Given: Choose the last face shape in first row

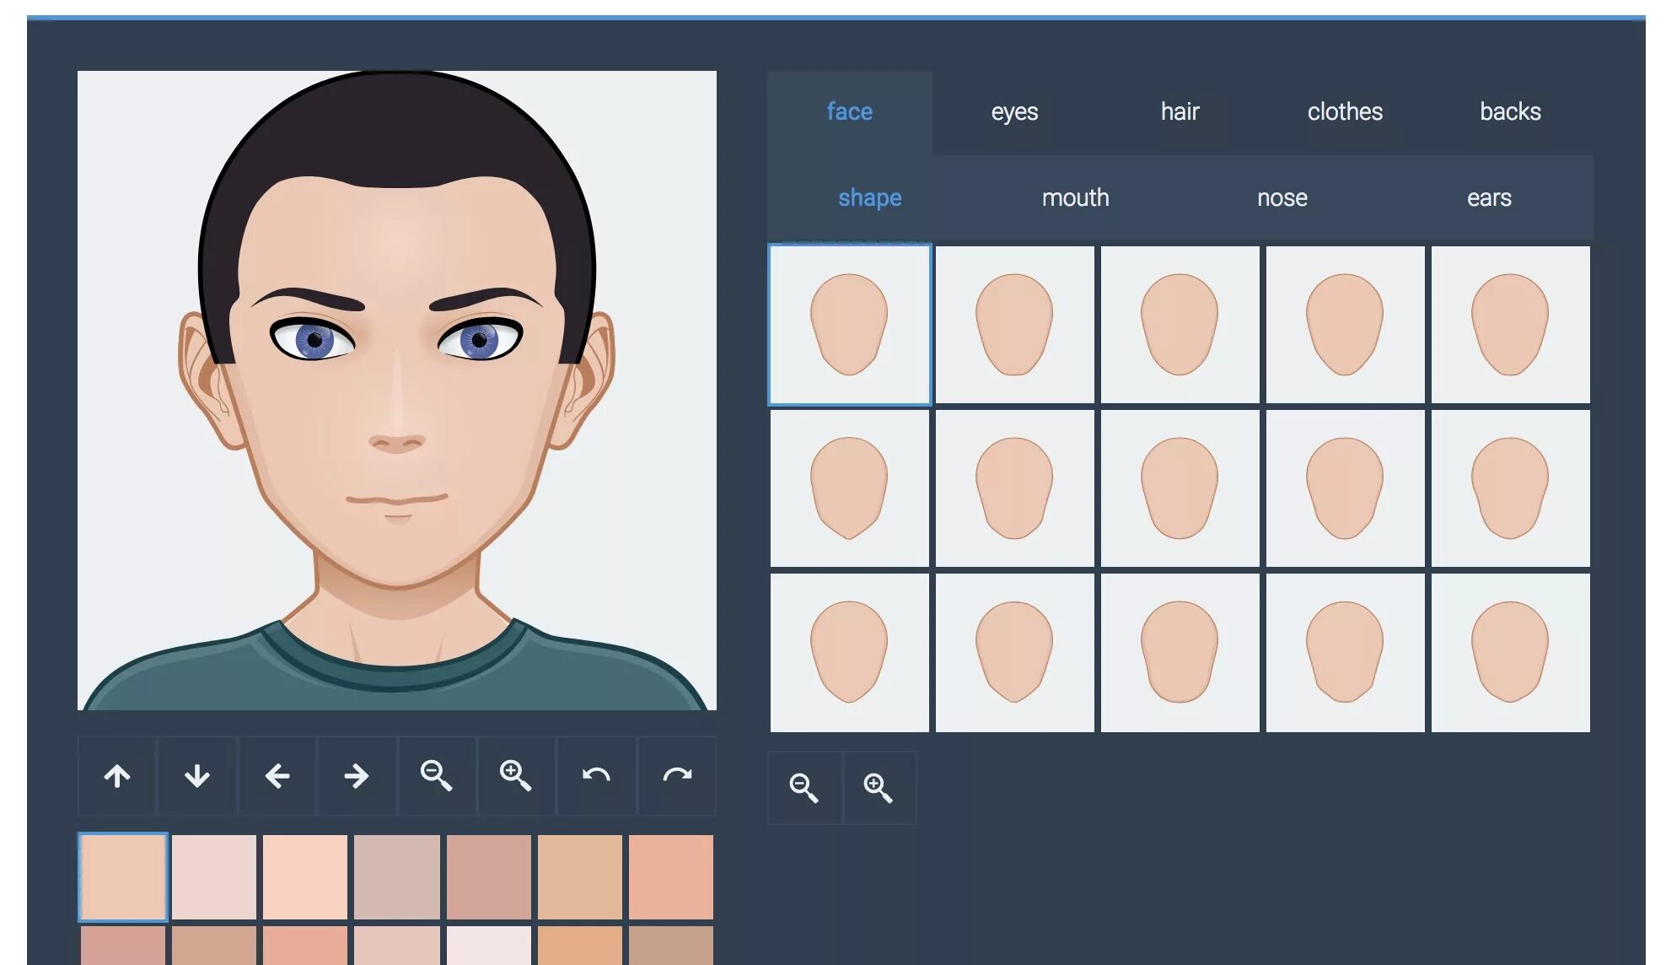Looking at the screenshot, I should click(1510, 325).
